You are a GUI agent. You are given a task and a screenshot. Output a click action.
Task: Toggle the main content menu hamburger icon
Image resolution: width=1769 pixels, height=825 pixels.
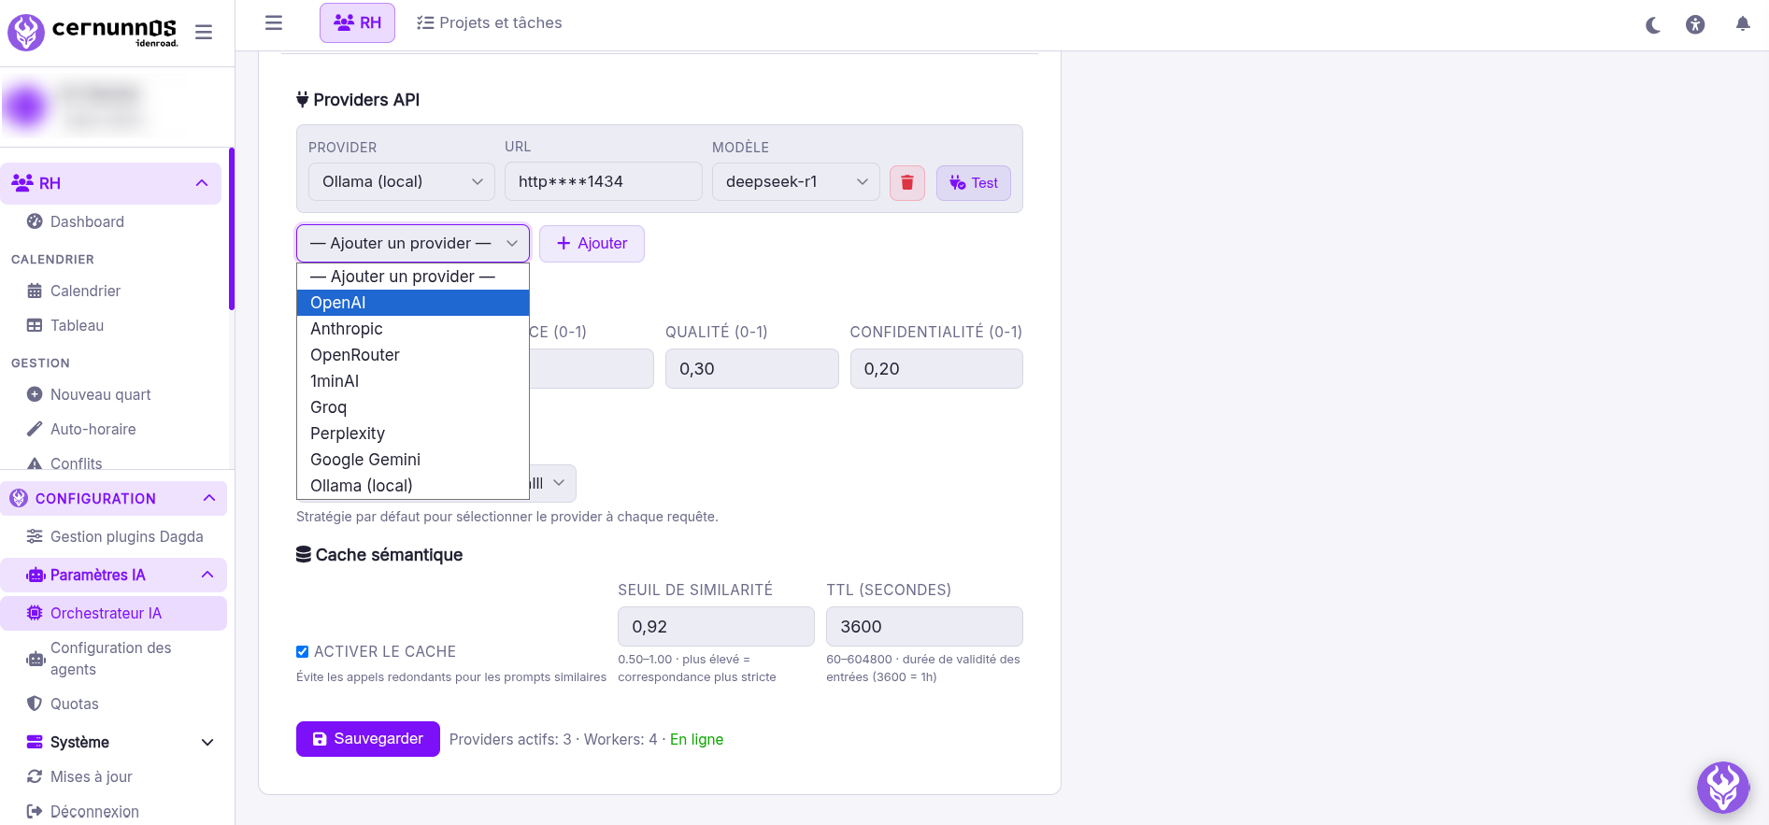point(274,22)
